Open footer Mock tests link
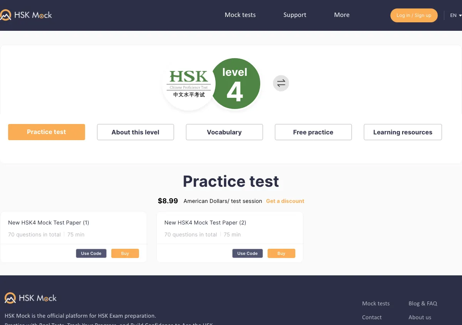This screenshot has width=462, height=325. [x=376, y=303]
